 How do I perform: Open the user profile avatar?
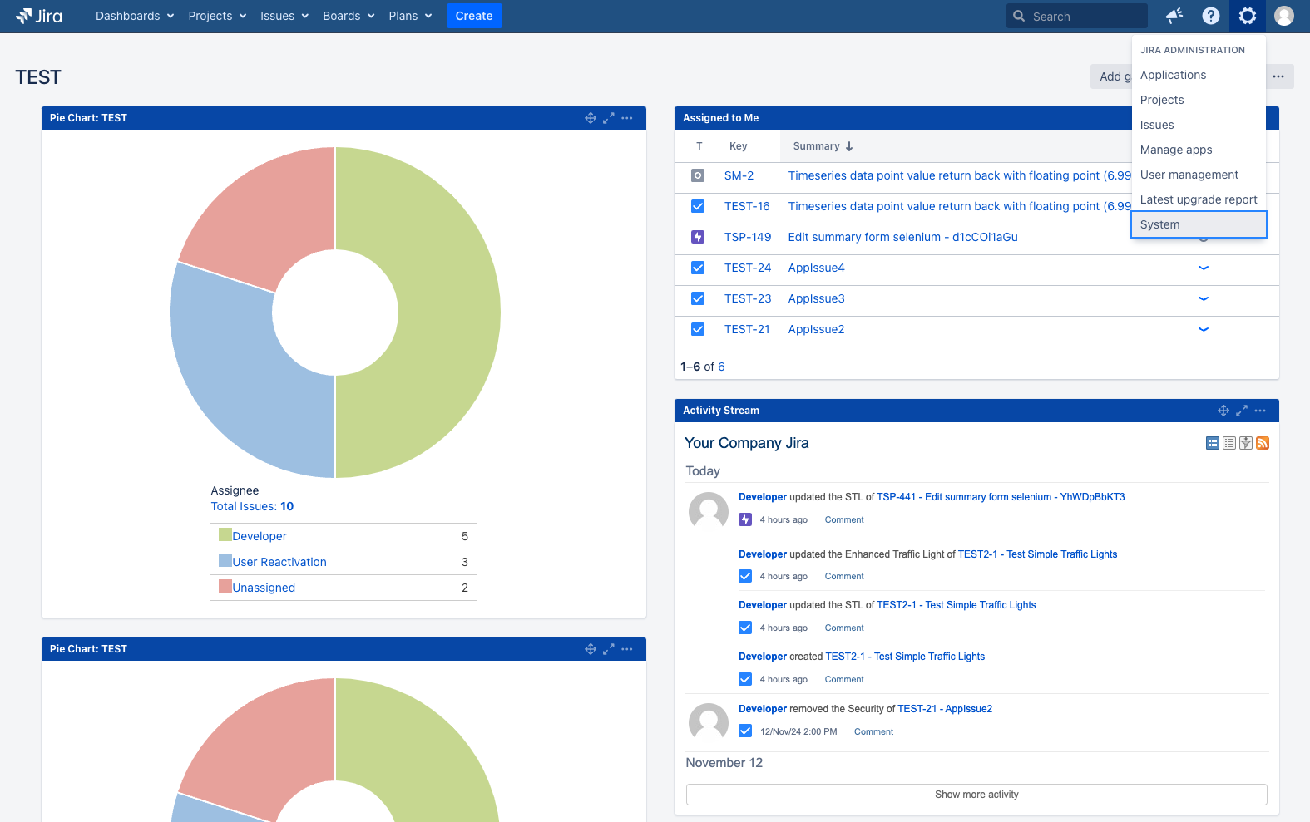pos(1284,16)
